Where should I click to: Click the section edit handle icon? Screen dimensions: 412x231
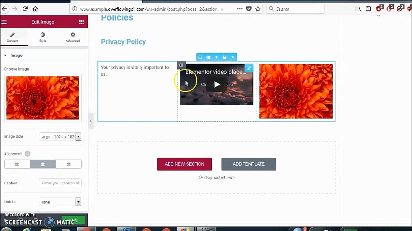tap(200, 57)
